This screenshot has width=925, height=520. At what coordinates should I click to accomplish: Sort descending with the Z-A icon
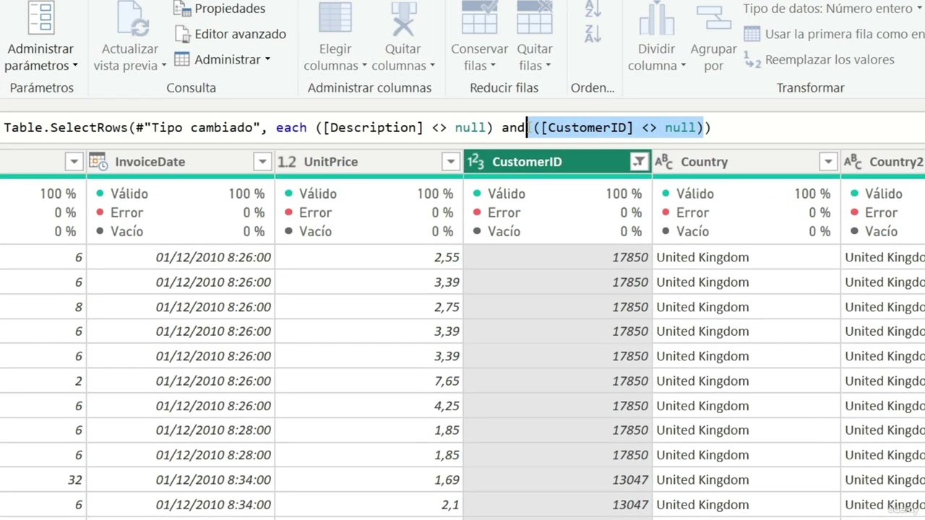593,33
